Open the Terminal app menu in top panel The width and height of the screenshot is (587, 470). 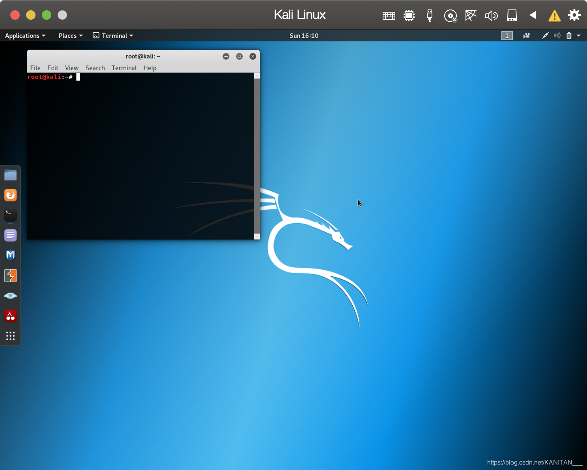click(113, 35)
